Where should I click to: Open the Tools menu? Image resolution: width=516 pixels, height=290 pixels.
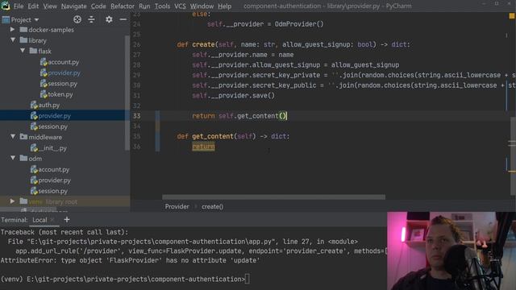162,6
